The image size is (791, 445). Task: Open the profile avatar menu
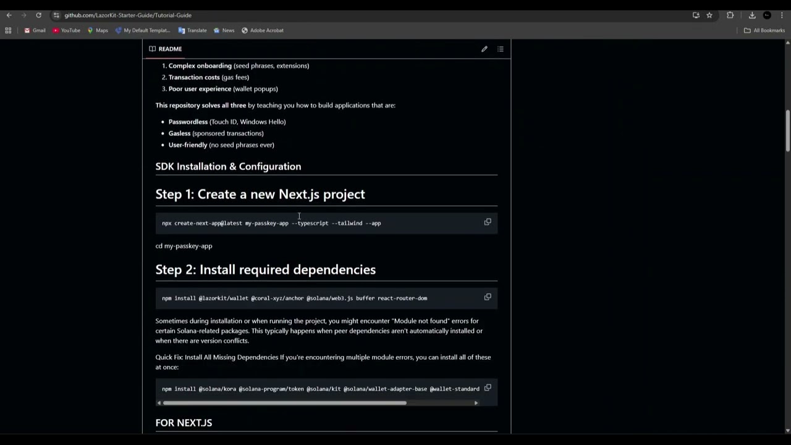(767, 15)
